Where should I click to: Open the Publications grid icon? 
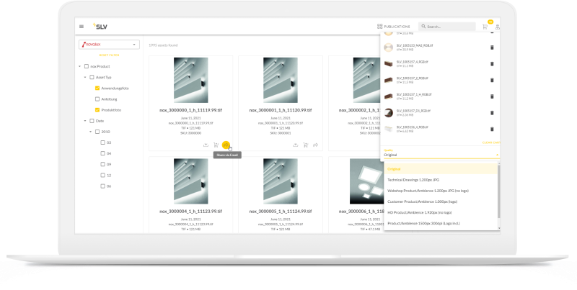click(380, 27)
